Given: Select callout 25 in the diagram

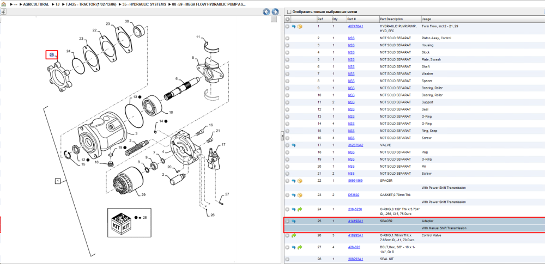Looking at the screenshot, I should click(51, 55).
